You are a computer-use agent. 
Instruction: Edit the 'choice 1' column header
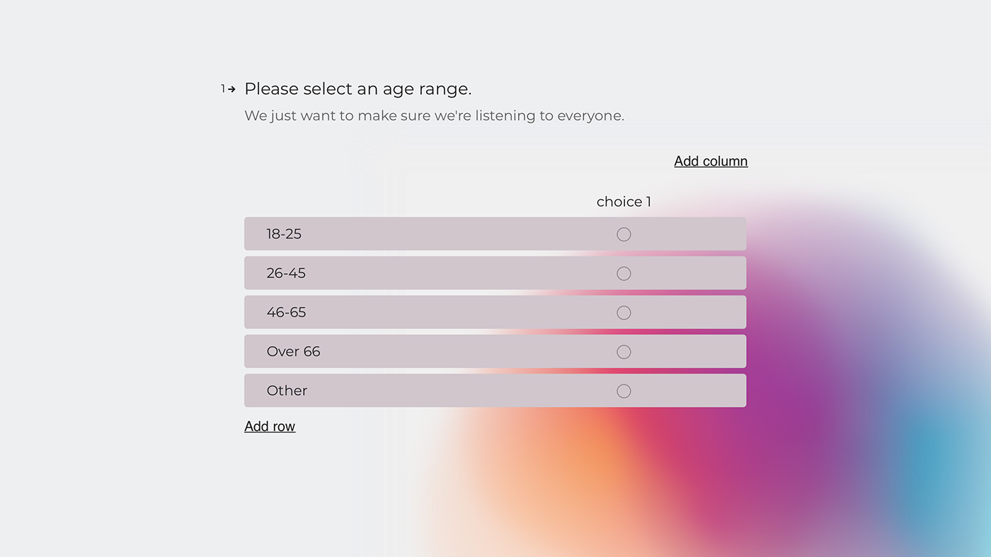point(623,201)
